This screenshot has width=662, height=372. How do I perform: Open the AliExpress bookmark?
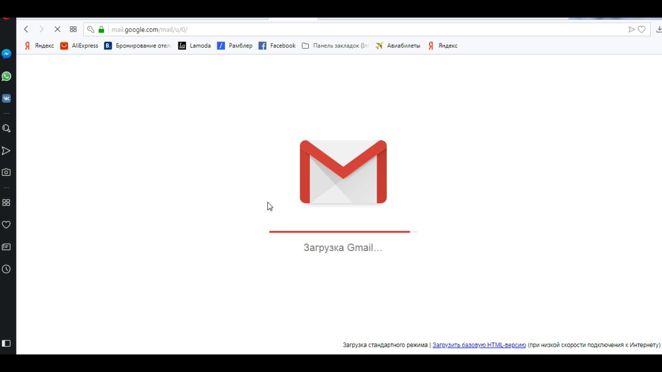coord(79,45)
